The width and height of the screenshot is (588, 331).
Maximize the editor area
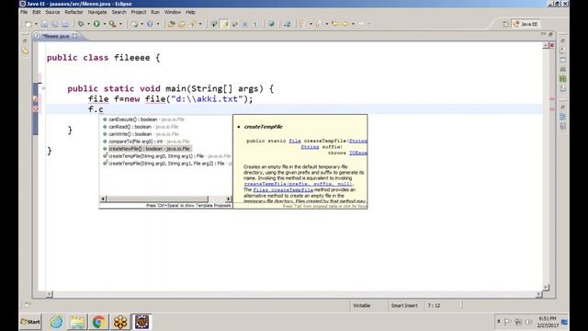pyautogui.click(x=550, y=34)
